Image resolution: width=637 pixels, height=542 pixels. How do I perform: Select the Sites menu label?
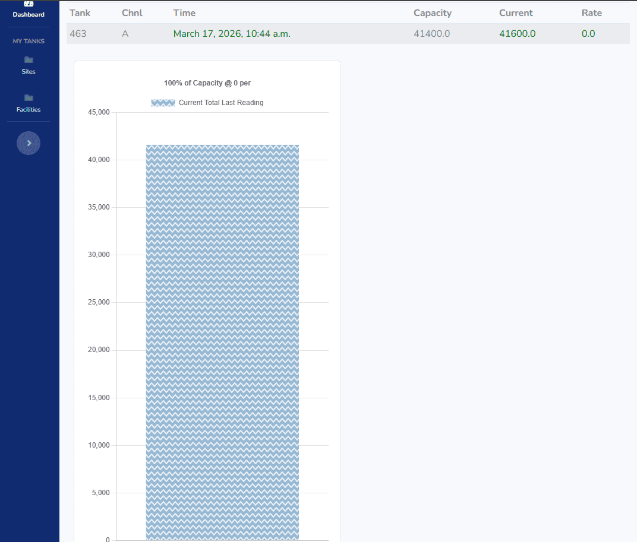click(29, 72)
